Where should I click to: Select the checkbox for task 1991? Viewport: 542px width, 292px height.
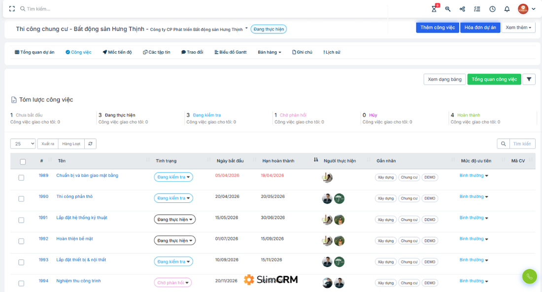[x=21, y=220]
